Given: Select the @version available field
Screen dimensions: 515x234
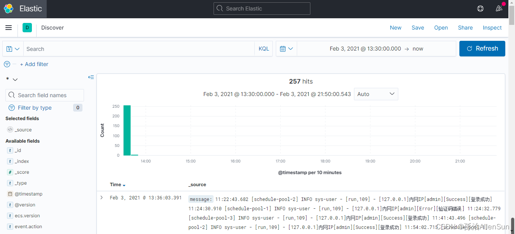Looking at the screenshot, I should pyautogui.click(x=25, y=205).
